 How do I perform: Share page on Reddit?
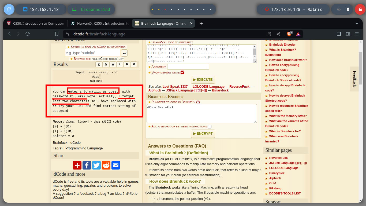106,165
